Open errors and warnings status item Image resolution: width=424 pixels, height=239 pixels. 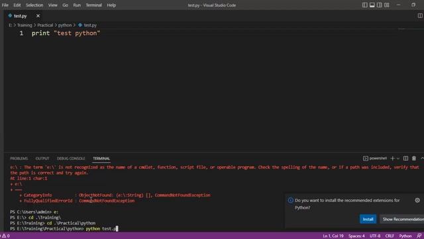point(5,236)
